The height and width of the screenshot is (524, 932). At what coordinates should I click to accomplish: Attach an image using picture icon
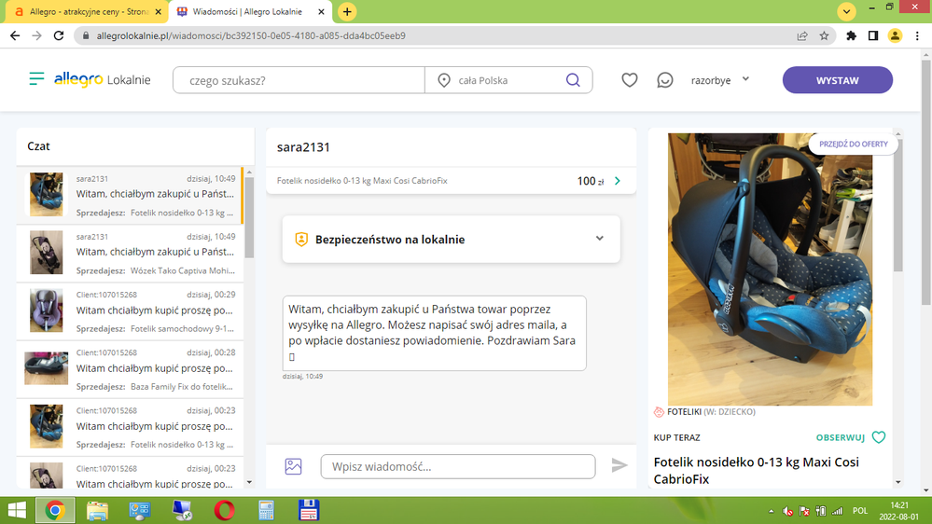pyautogui.click(x=293, y=466)
